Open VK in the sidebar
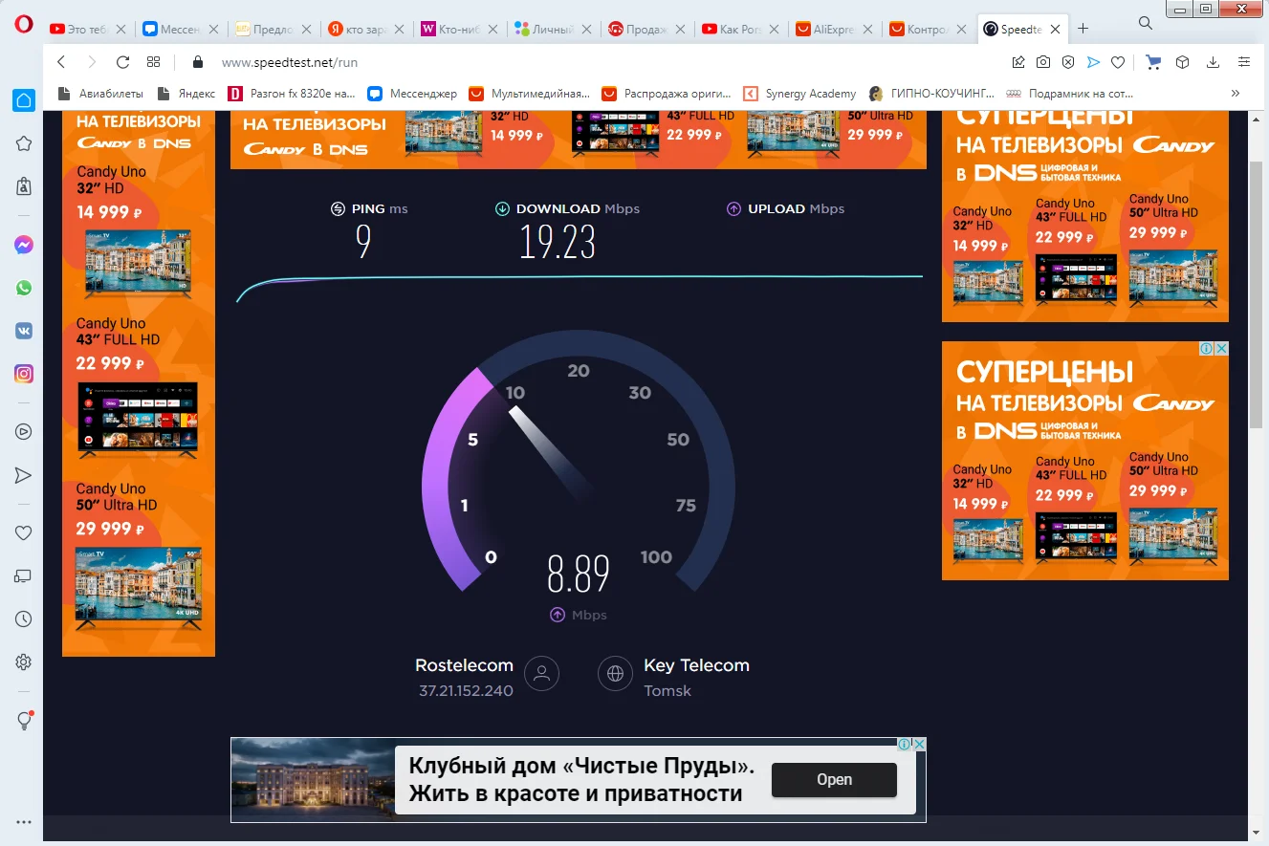The image size is (1269, 846). (x=23, y=331)
